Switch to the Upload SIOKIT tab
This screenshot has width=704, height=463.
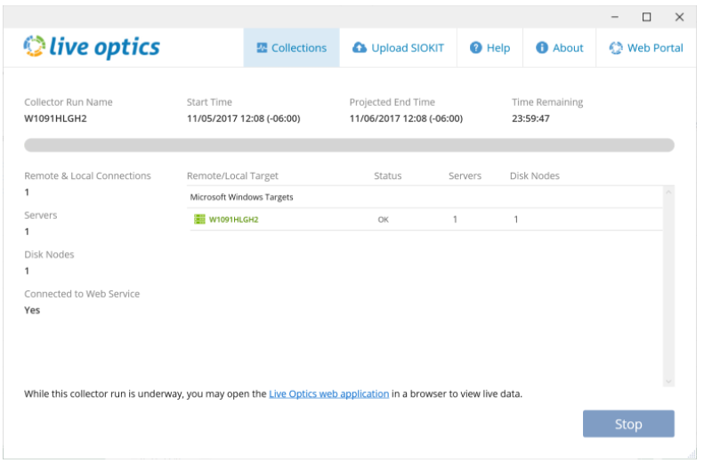pos(398,47)
